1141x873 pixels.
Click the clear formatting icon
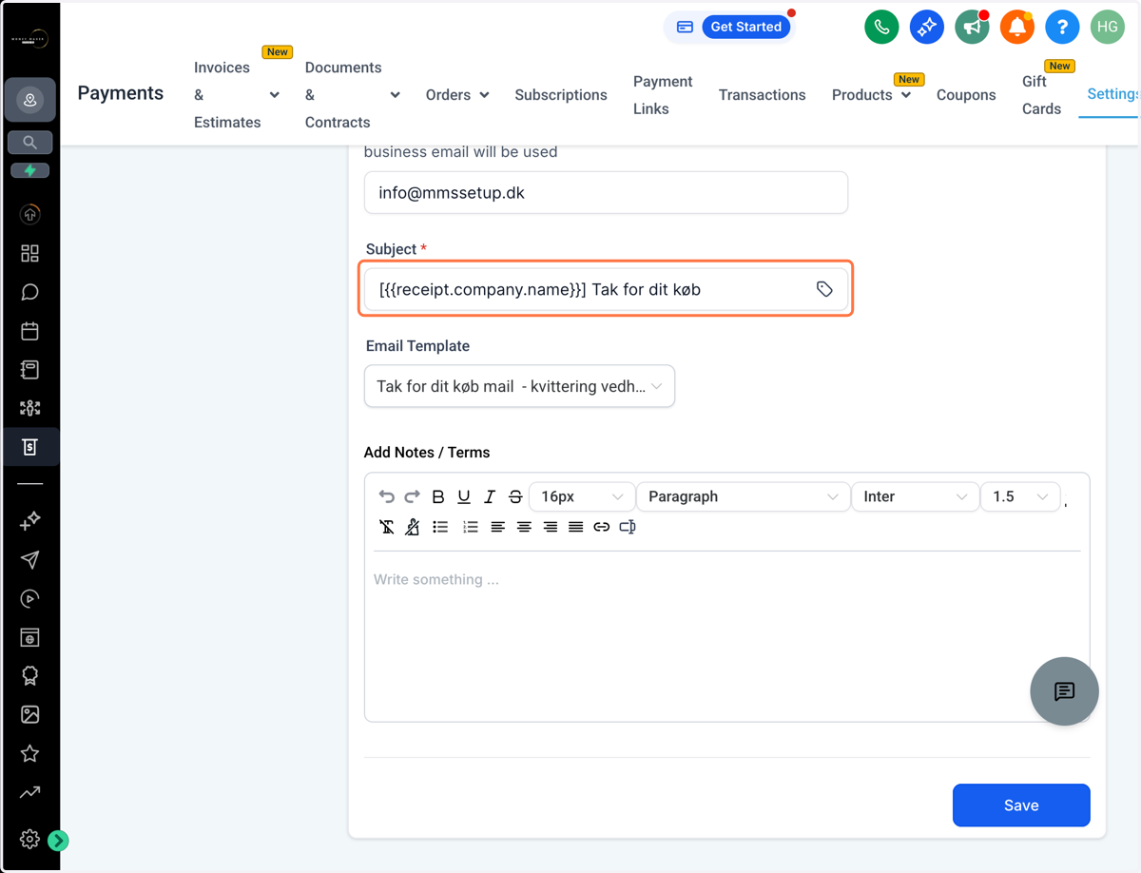coord(386,527)
